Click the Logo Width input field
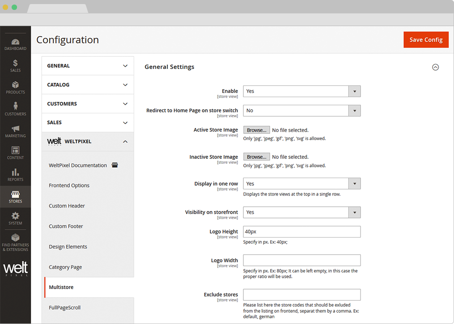Screen dimensions: 454x324 pyautogui.click(x=301, y=260)
